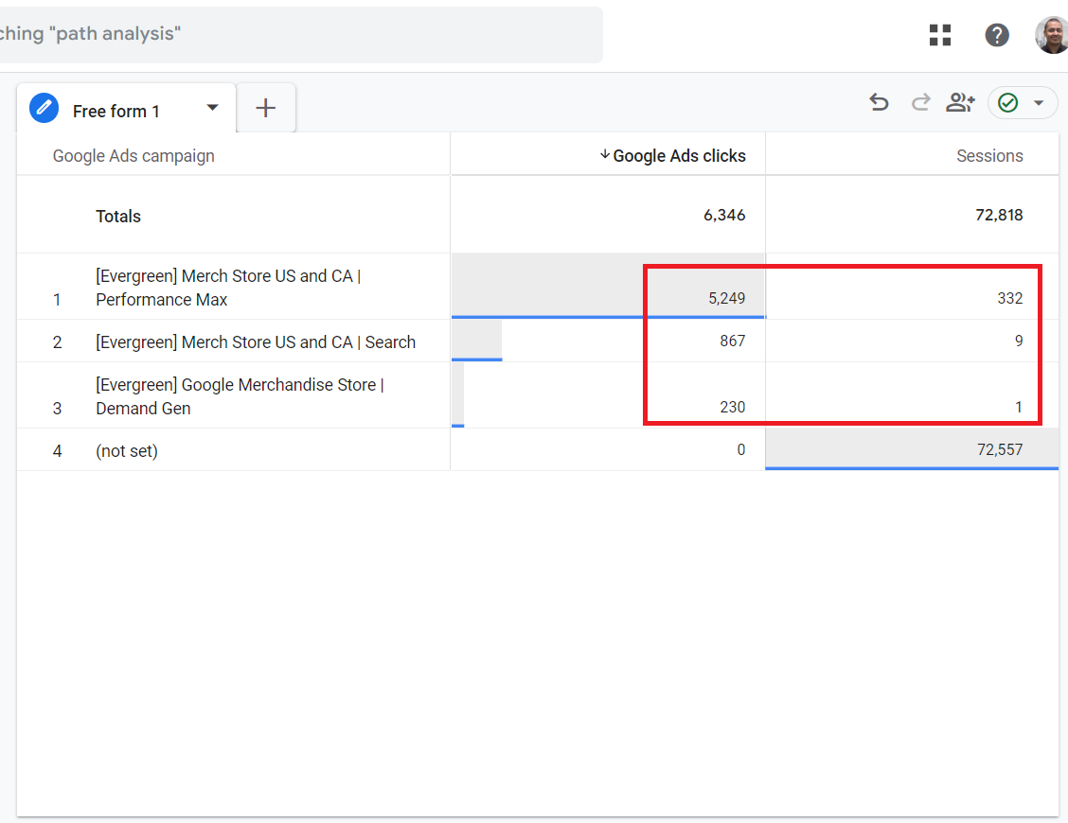Redo the last change
The width and height of the screenshot is (1068, 823).
[x=921, y=103]
